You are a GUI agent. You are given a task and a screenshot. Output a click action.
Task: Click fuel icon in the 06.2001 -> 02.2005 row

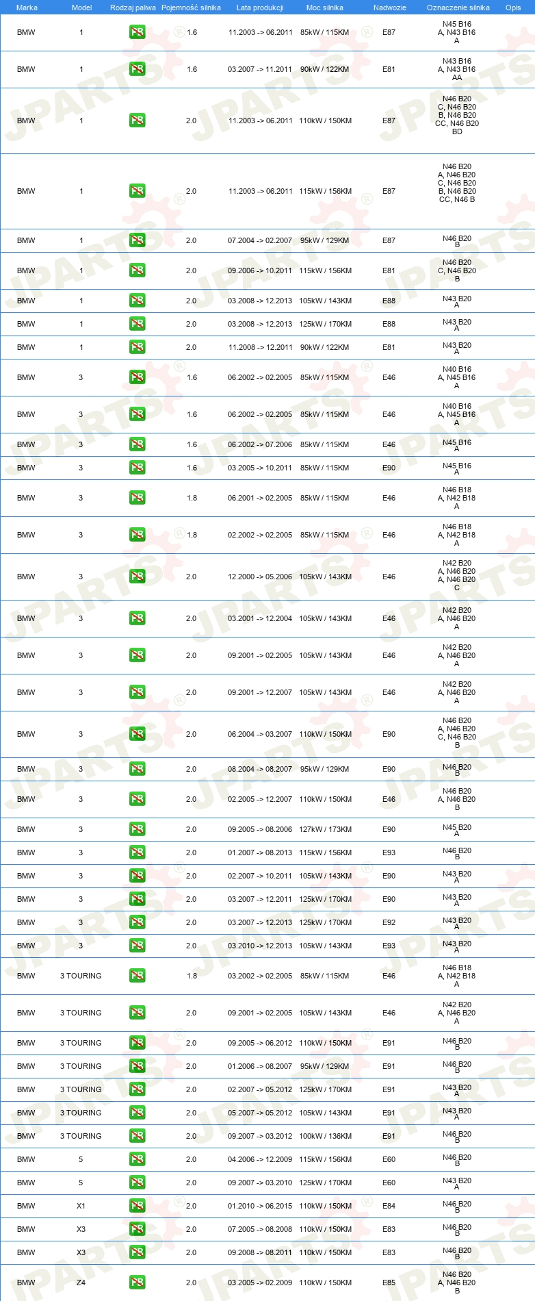tap(137, 498)
